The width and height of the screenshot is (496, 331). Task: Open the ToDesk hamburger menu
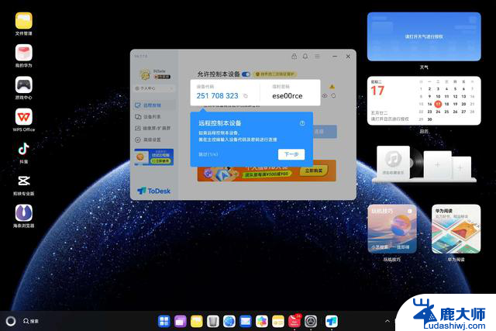[317, 57]
